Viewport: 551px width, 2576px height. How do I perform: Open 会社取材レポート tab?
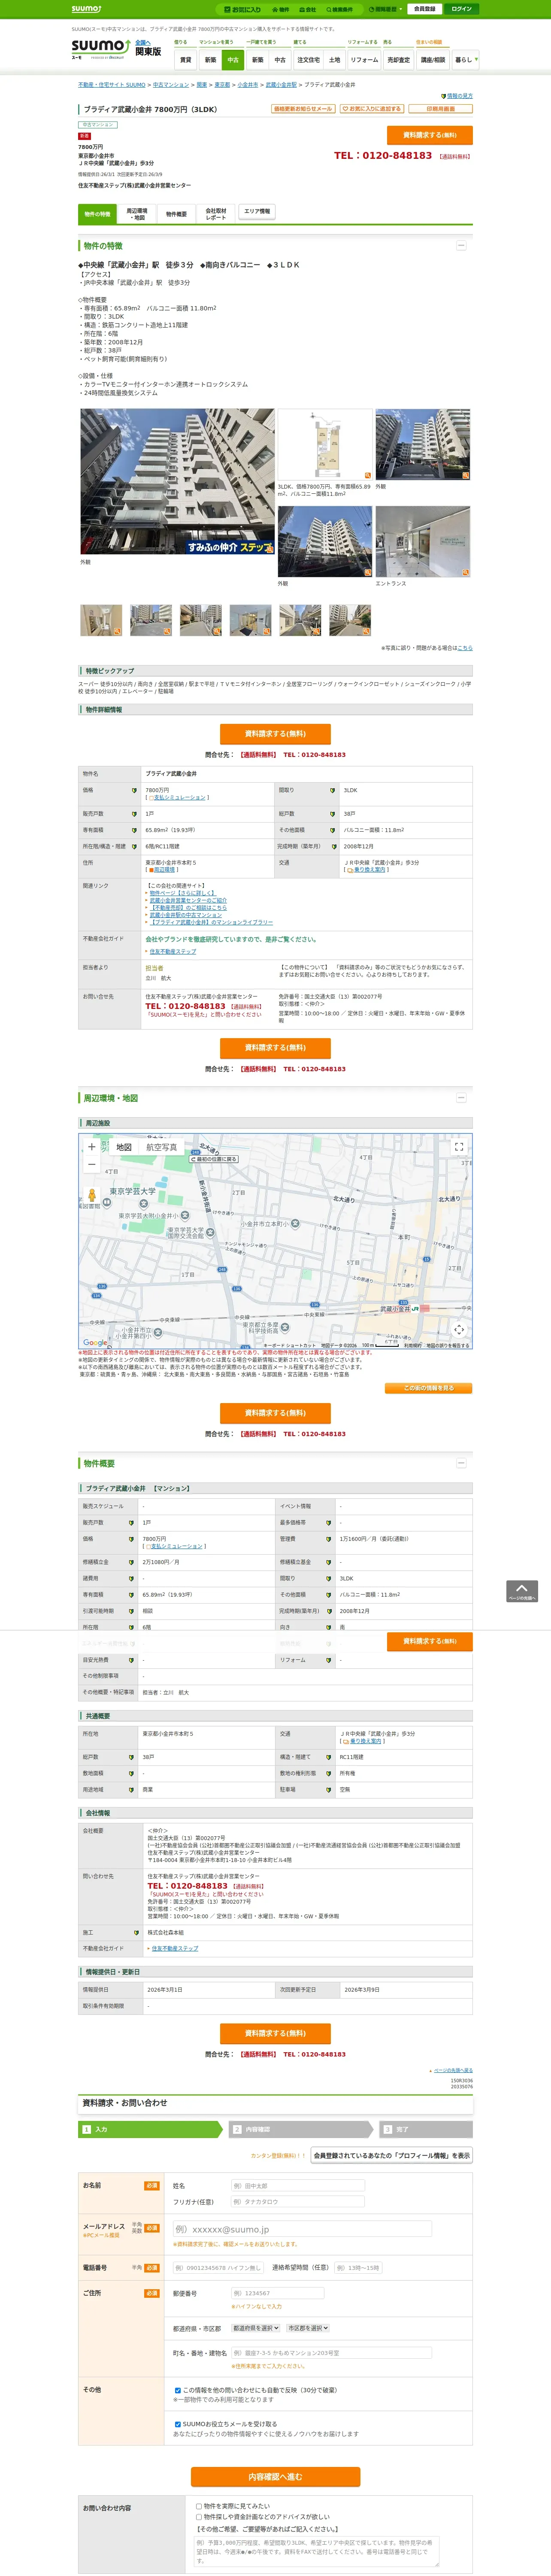216,213
